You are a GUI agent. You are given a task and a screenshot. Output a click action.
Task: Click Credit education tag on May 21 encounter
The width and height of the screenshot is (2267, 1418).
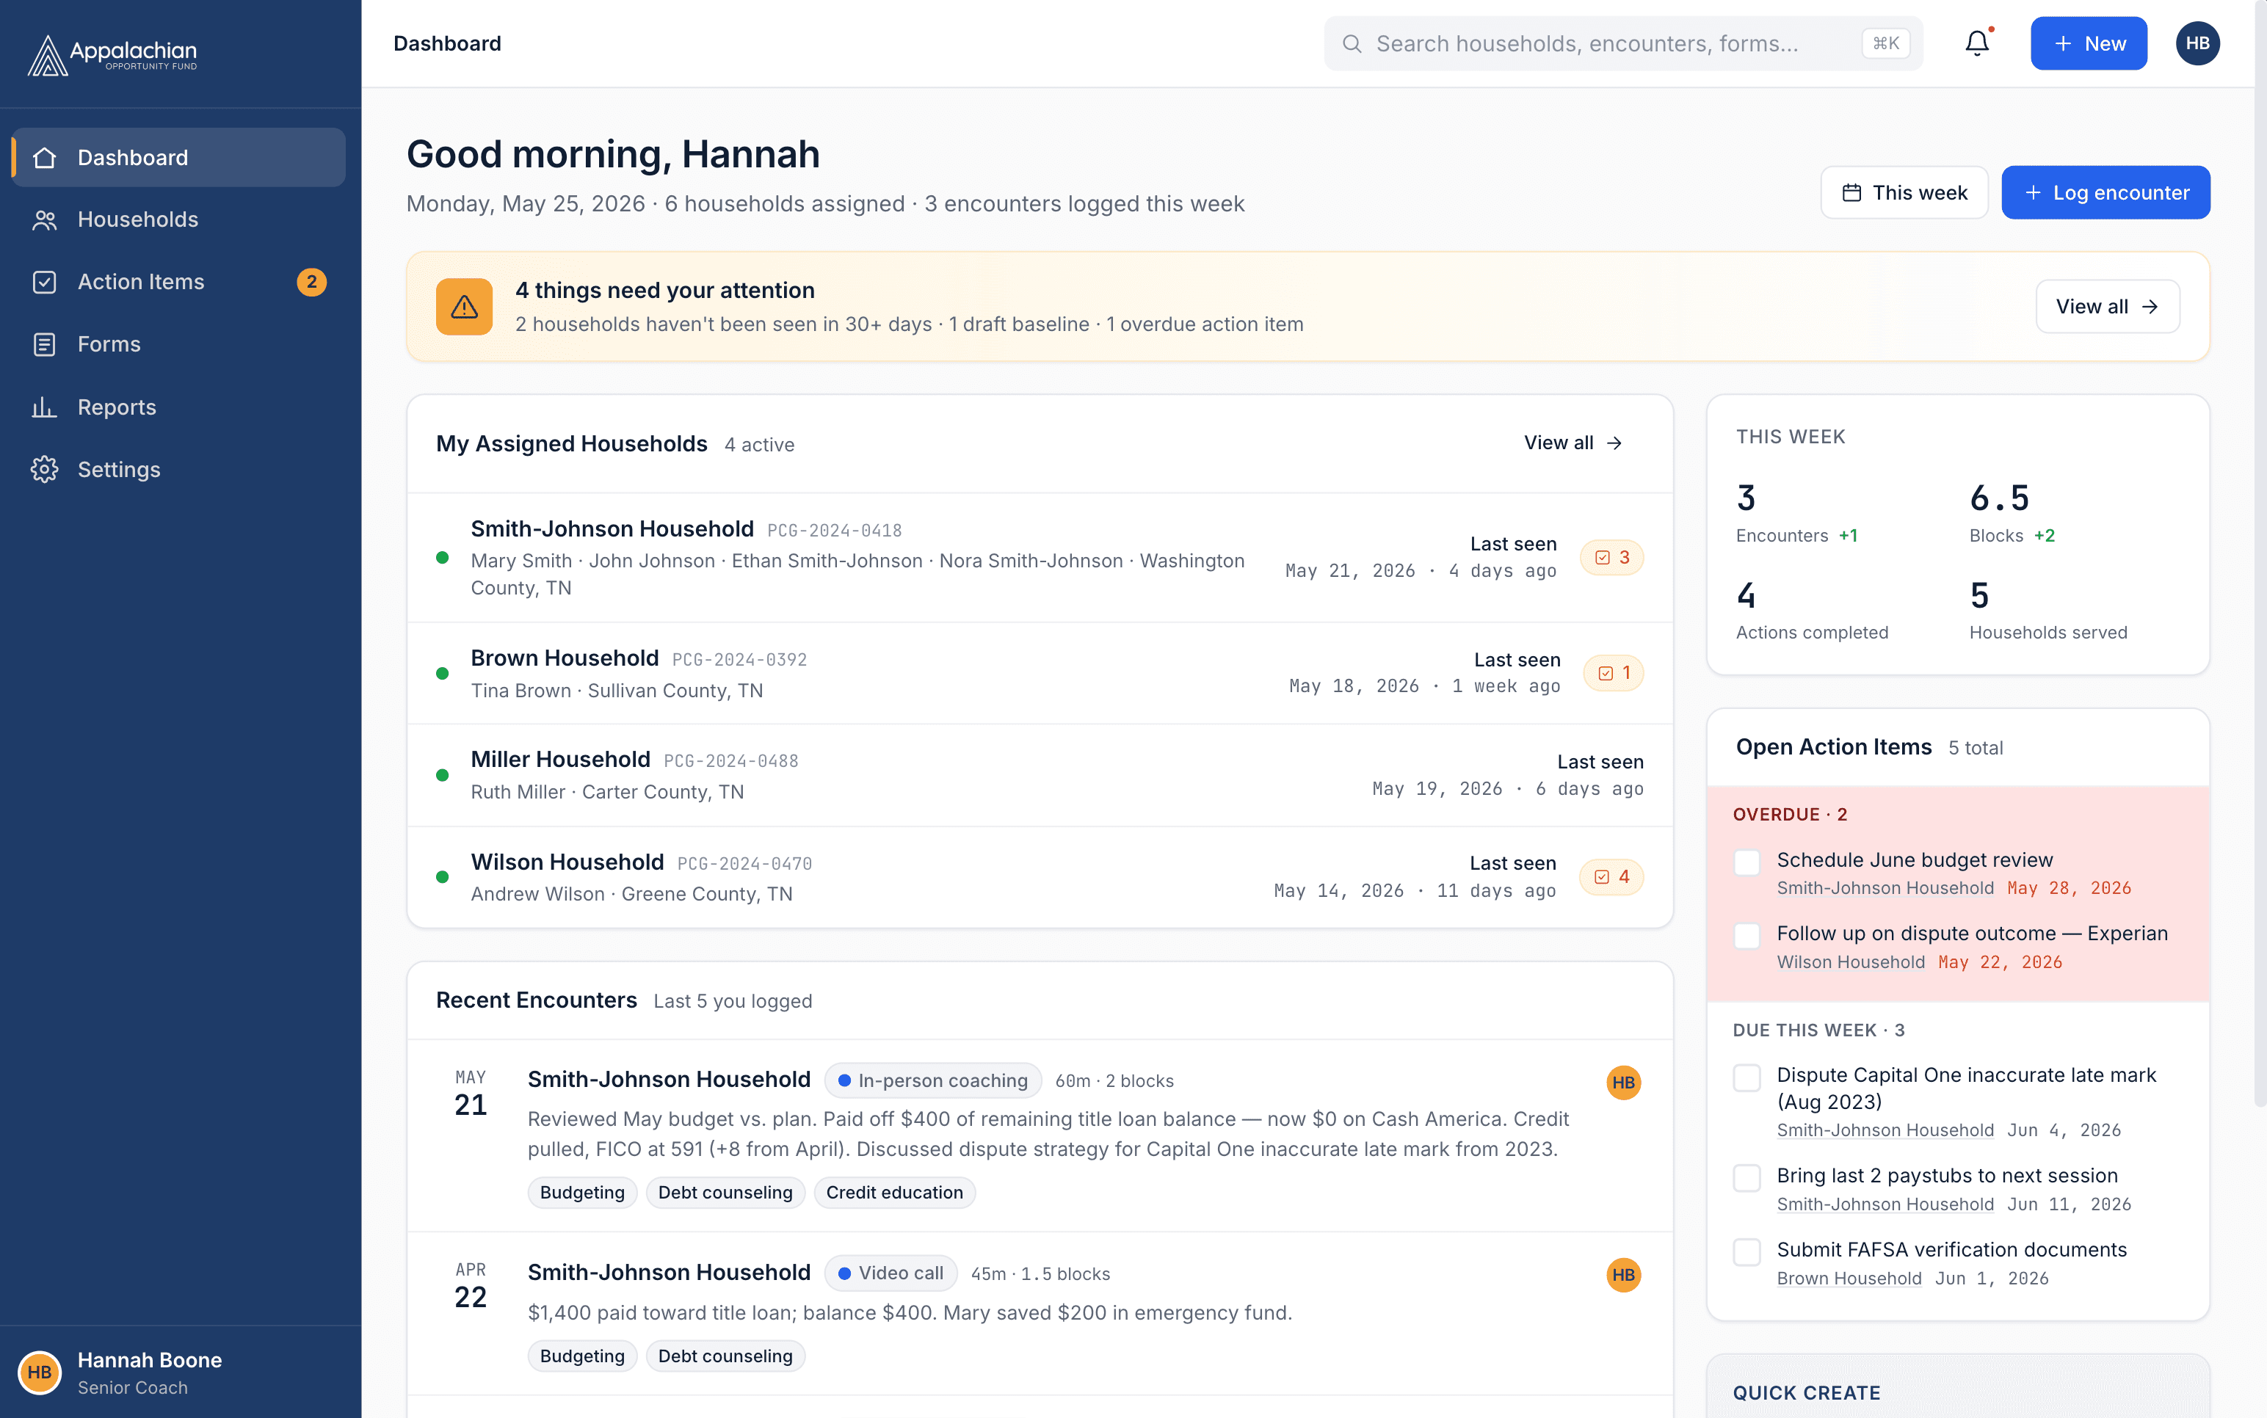[x=895, y=1193]
